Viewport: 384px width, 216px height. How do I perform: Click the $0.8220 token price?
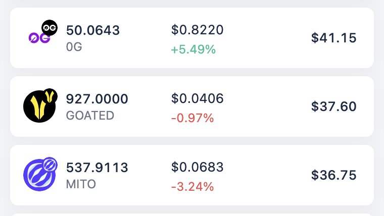coord(197,30)
